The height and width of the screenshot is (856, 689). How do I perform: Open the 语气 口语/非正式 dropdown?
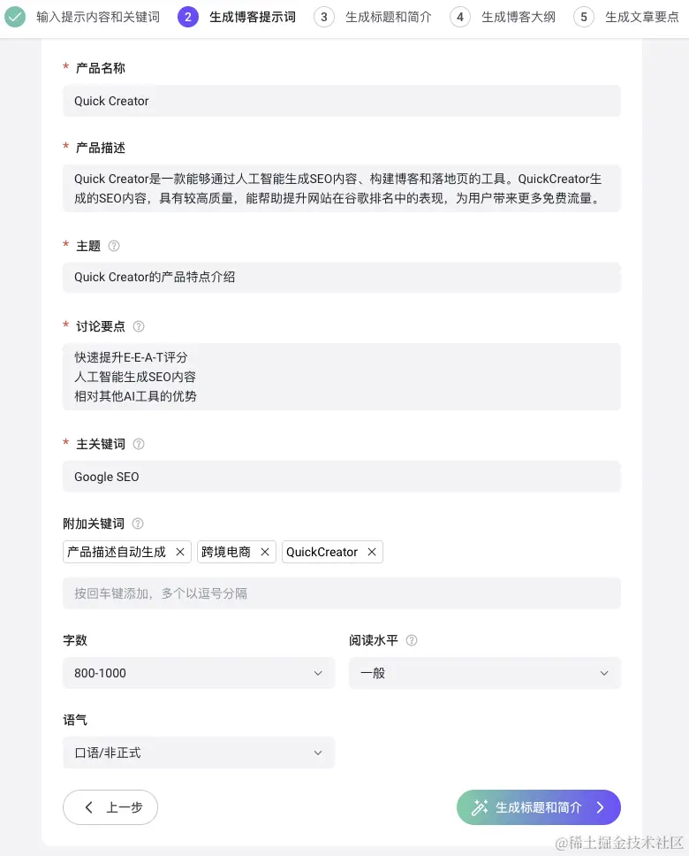(x=199, y=753)
